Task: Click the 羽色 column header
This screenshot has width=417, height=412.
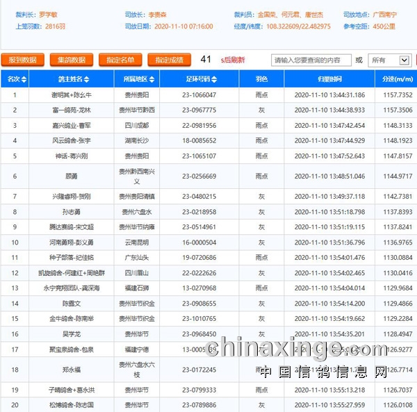Action: 261,79
